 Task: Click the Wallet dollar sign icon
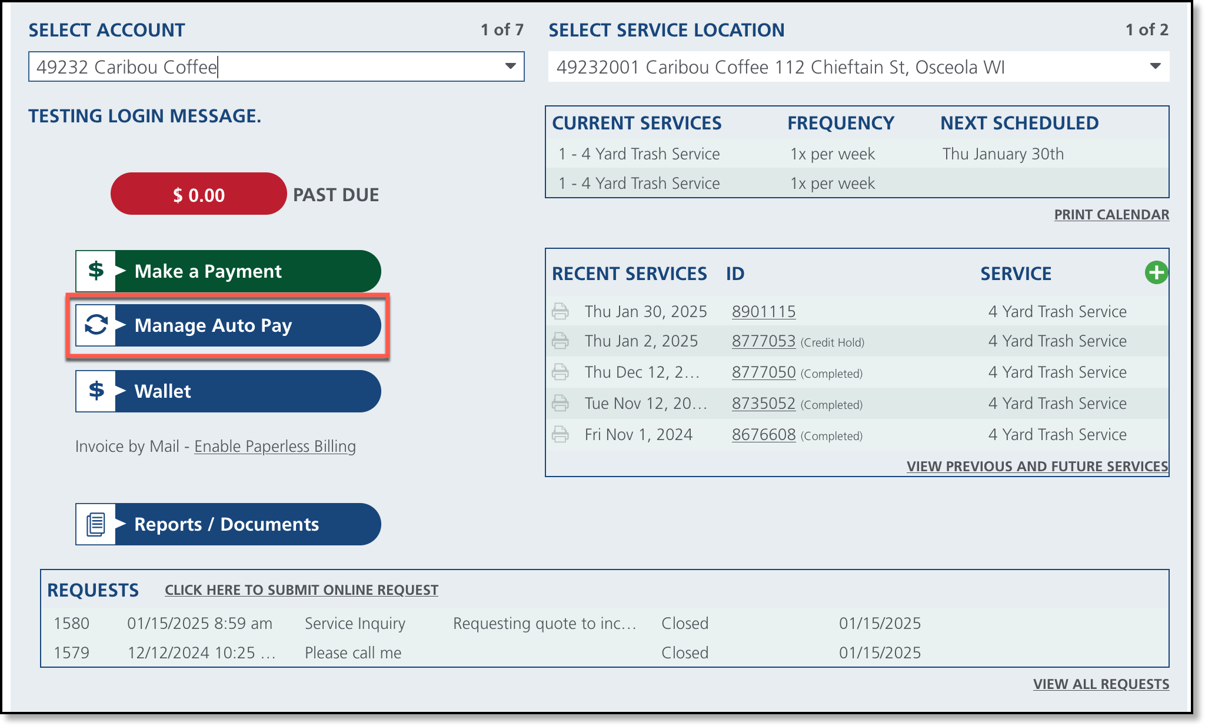pyautogui.click(x=96, y=391)
